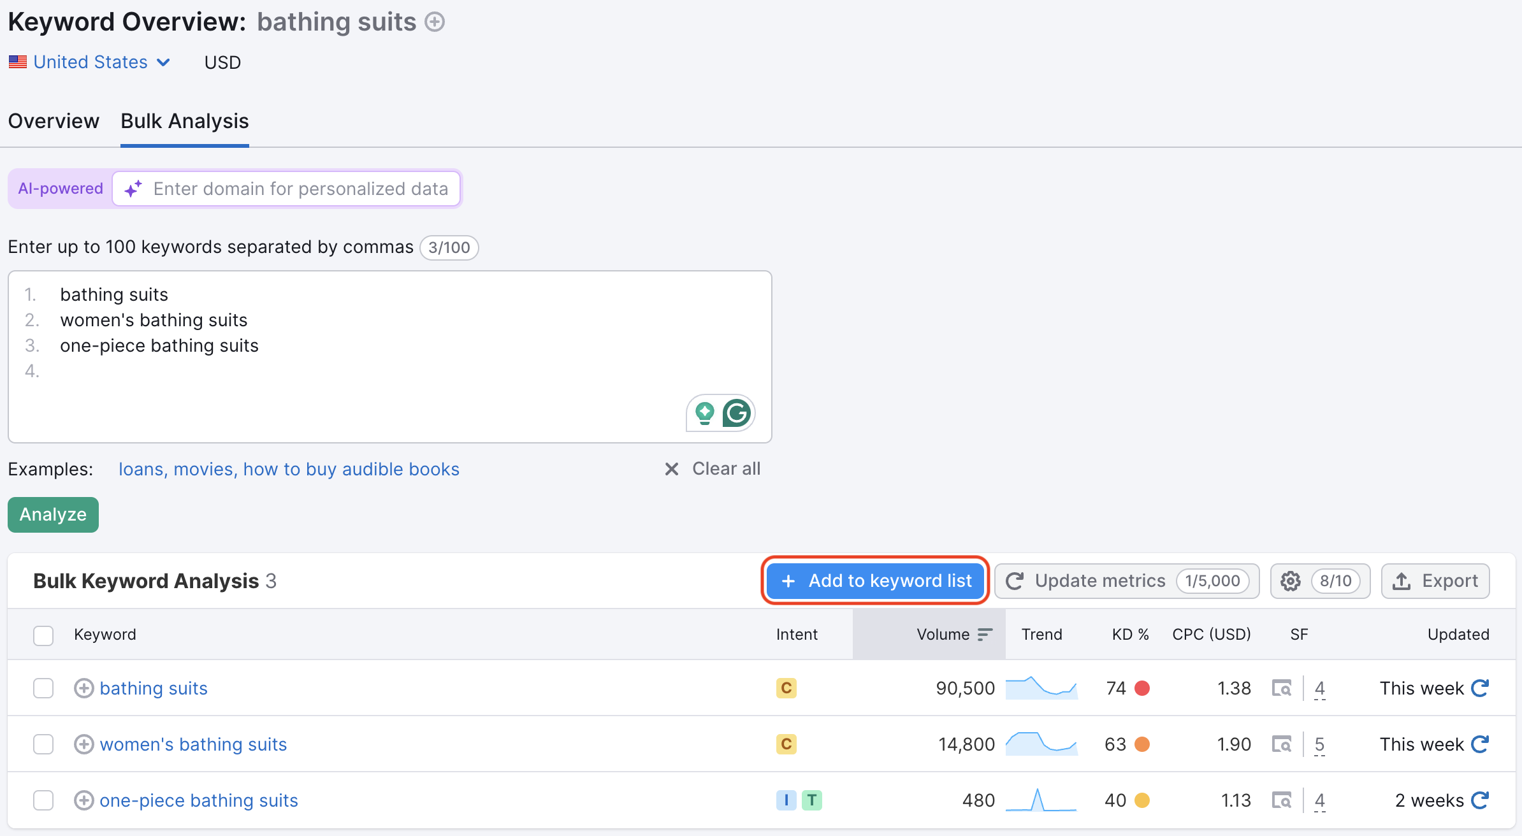Click the Grammarly icon in keyword box
The height and width of the screenshot is (836, 1522).
tap(737, 413)
